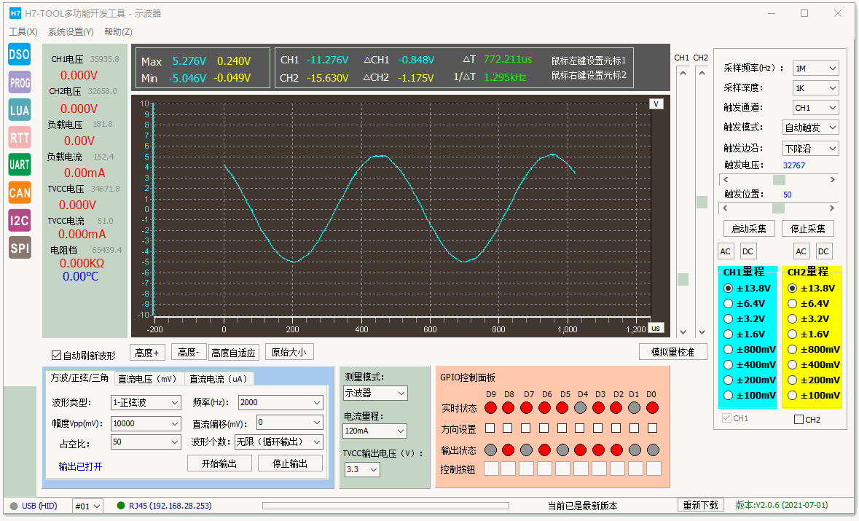Open the 触发边沿 dropdown
859x521 pixels.
click(x=811, y=149)
